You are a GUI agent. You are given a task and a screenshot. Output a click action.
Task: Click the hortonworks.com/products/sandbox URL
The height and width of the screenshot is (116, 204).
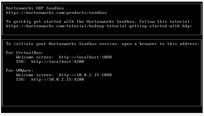[x=56, y=13]
